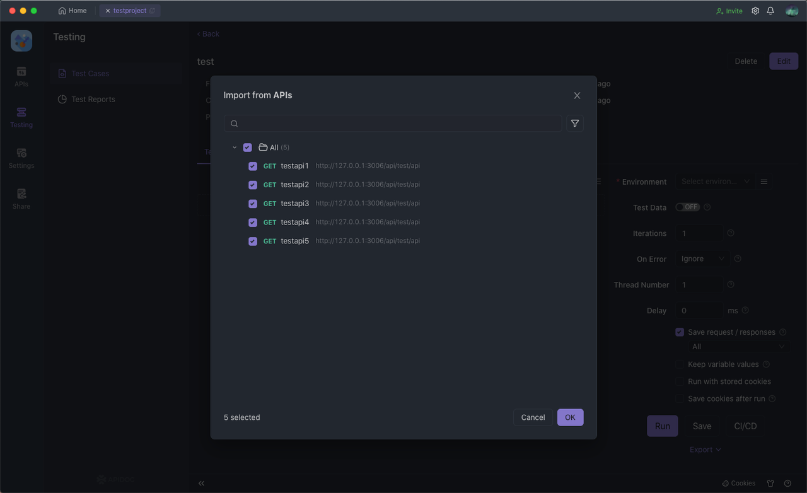Open the user avatar menu
Screen dimensions: 807x493
[x=792, y=11]
